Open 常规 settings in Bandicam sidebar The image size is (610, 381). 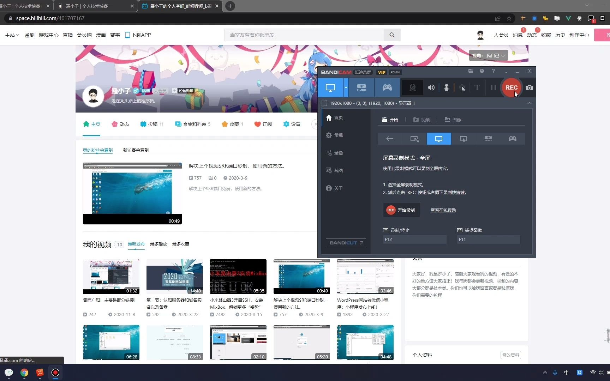pos(334,135)
